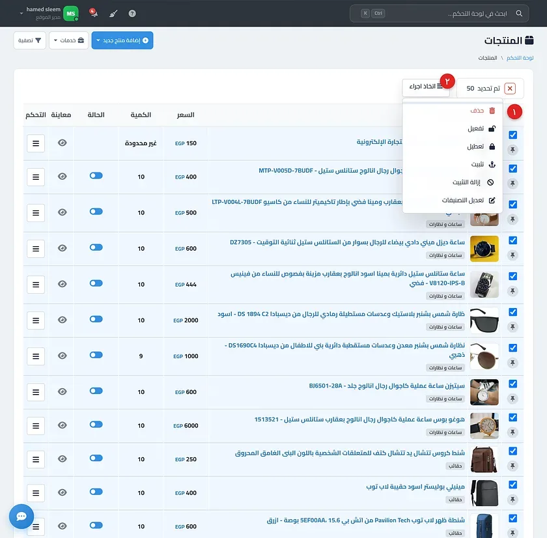Open control menu for BJ6501-28A Citizen watch row
This screenshot has width=547, height=538.
tap(36, 392)
